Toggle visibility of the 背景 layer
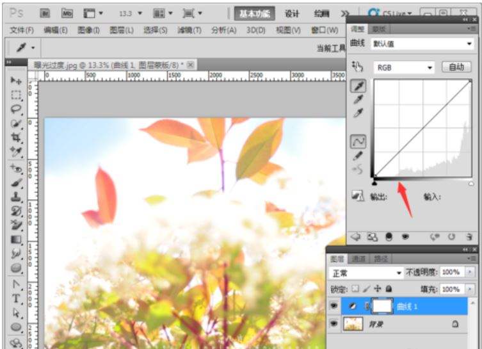 tap(334, 323)
